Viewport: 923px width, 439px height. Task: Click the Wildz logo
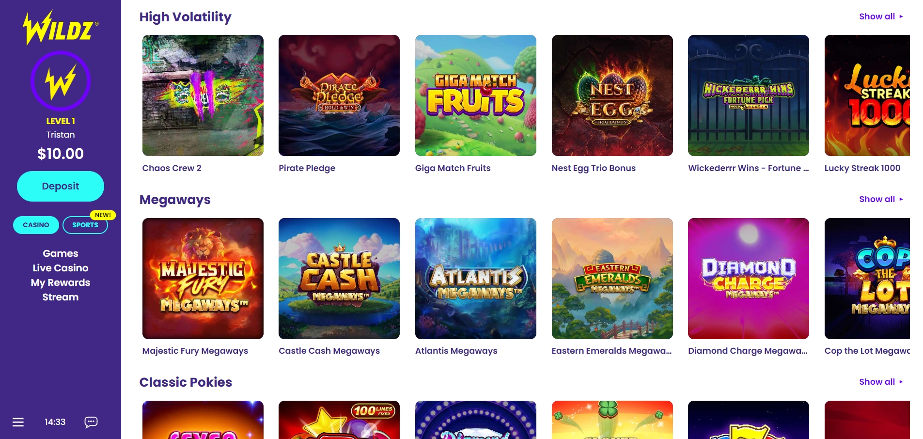[61, 28]
